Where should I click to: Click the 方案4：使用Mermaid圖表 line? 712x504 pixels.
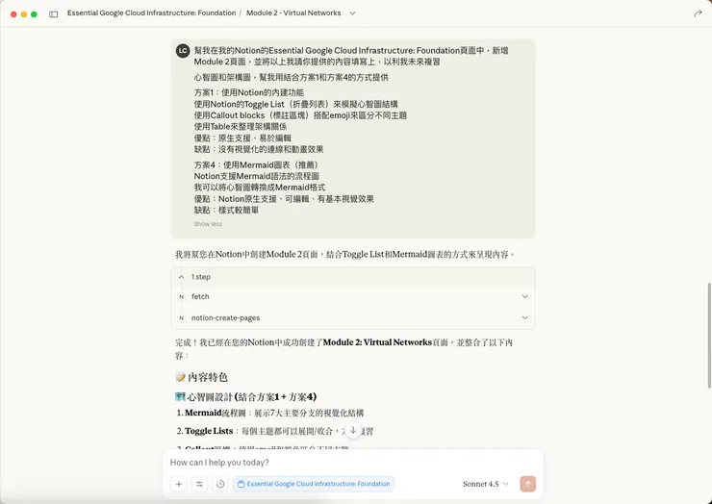(x=257, y=164)
